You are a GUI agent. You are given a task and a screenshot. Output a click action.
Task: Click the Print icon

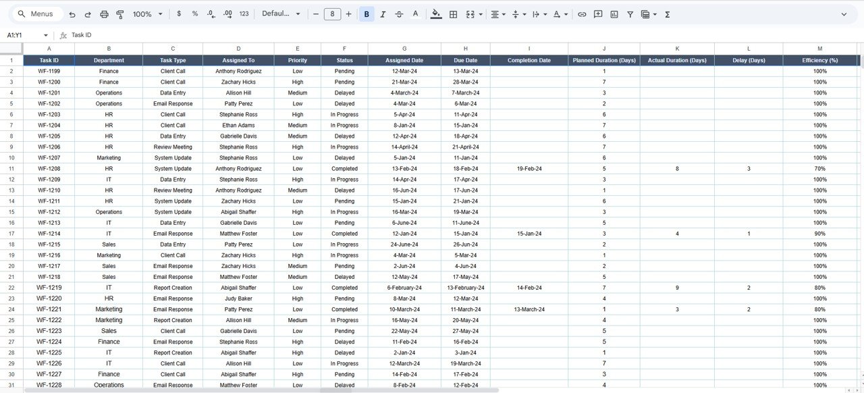click(x=104, y=14)
